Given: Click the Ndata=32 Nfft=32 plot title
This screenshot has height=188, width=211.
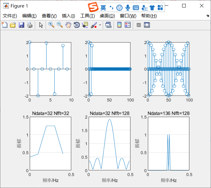Looking at the screenshot, I should (50, 113).
